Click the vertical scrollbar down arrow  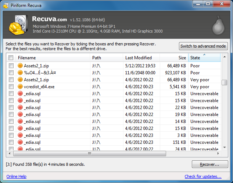pyautogui.click(x=225, y=147)
